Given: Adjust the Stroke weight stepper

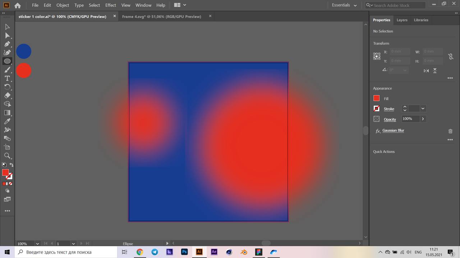Looking at the screenshot, I should coord(405,109).
